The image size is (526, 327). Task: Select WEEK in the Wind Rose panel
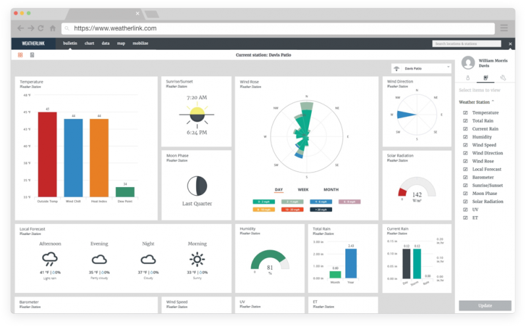pos(303,190)
